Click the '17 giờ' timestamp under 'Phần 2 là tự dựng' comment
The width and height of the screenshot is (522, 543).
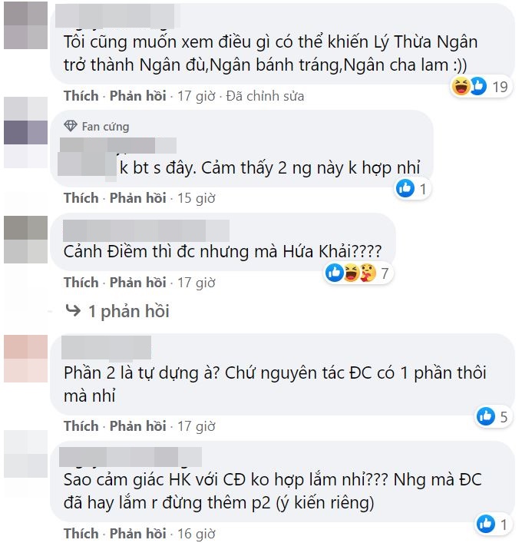197,426
